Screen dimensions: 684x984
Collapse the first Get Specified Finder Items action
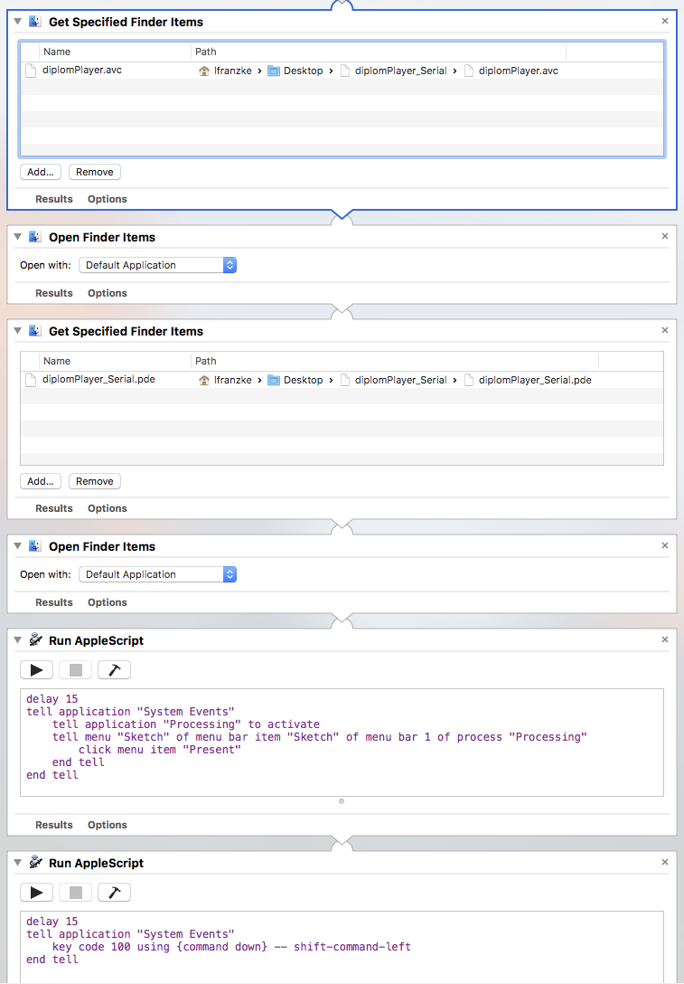[17, 21]
